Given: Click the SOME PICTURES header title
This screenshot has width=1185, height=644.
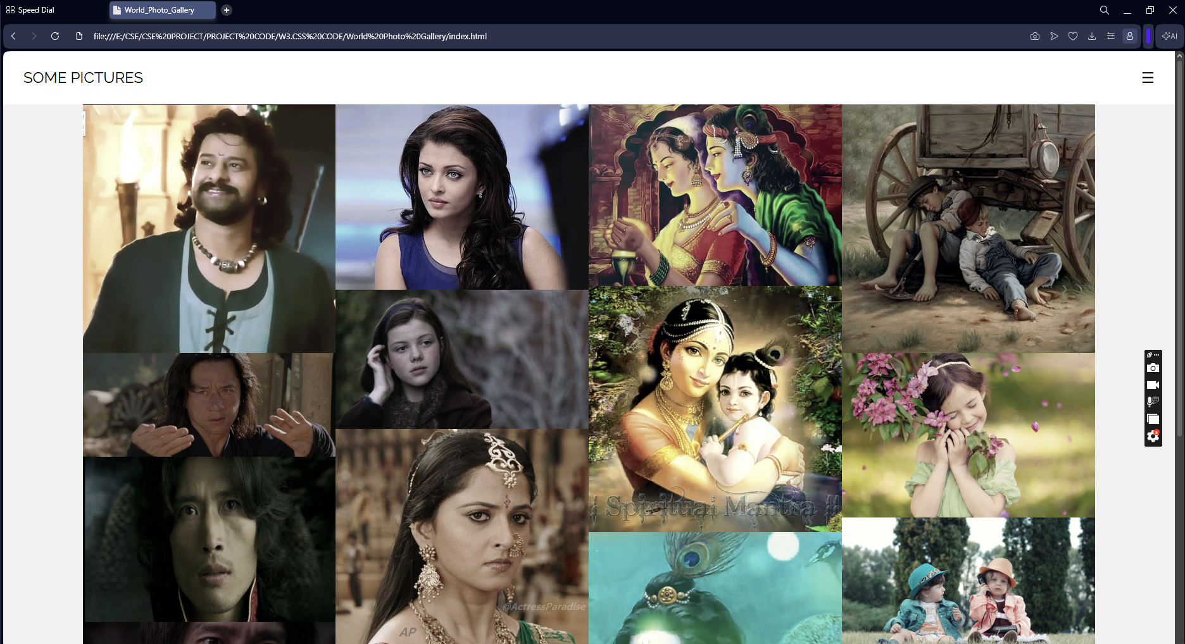Looking at the screenshot, I should 83,78.
